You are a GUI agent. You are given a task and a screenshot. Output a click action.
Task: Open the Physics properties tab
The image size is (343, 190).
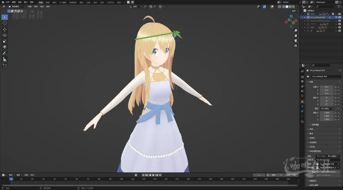pos(302,106)
